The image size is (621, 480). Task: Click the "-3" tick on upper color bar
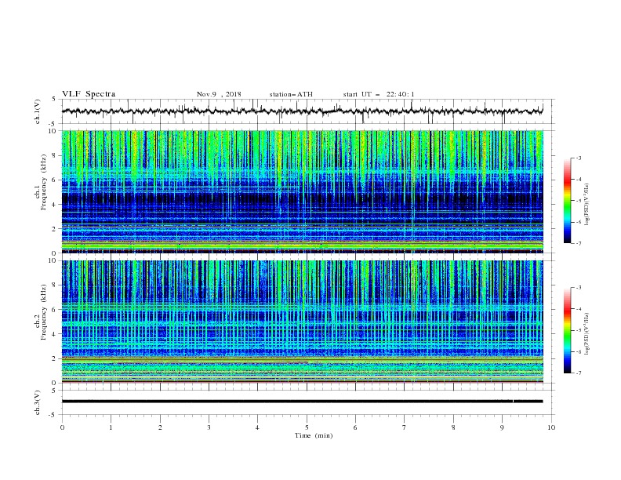[578, 158]
